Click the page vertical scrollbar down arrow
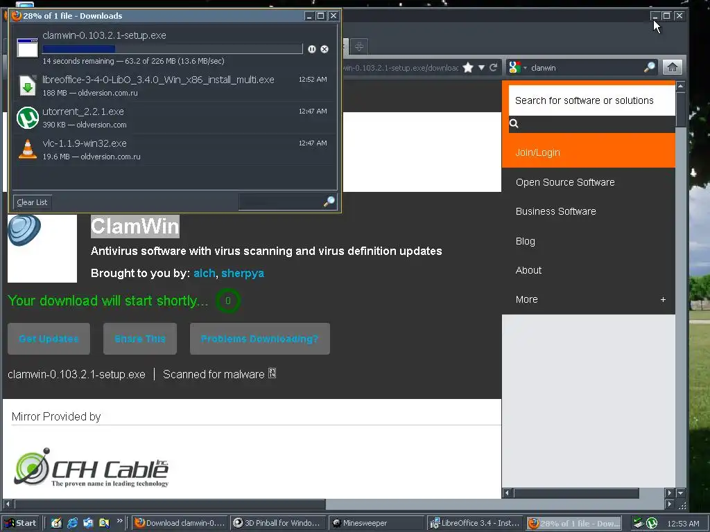Viewport: 710px width, 532px height. 681,493
